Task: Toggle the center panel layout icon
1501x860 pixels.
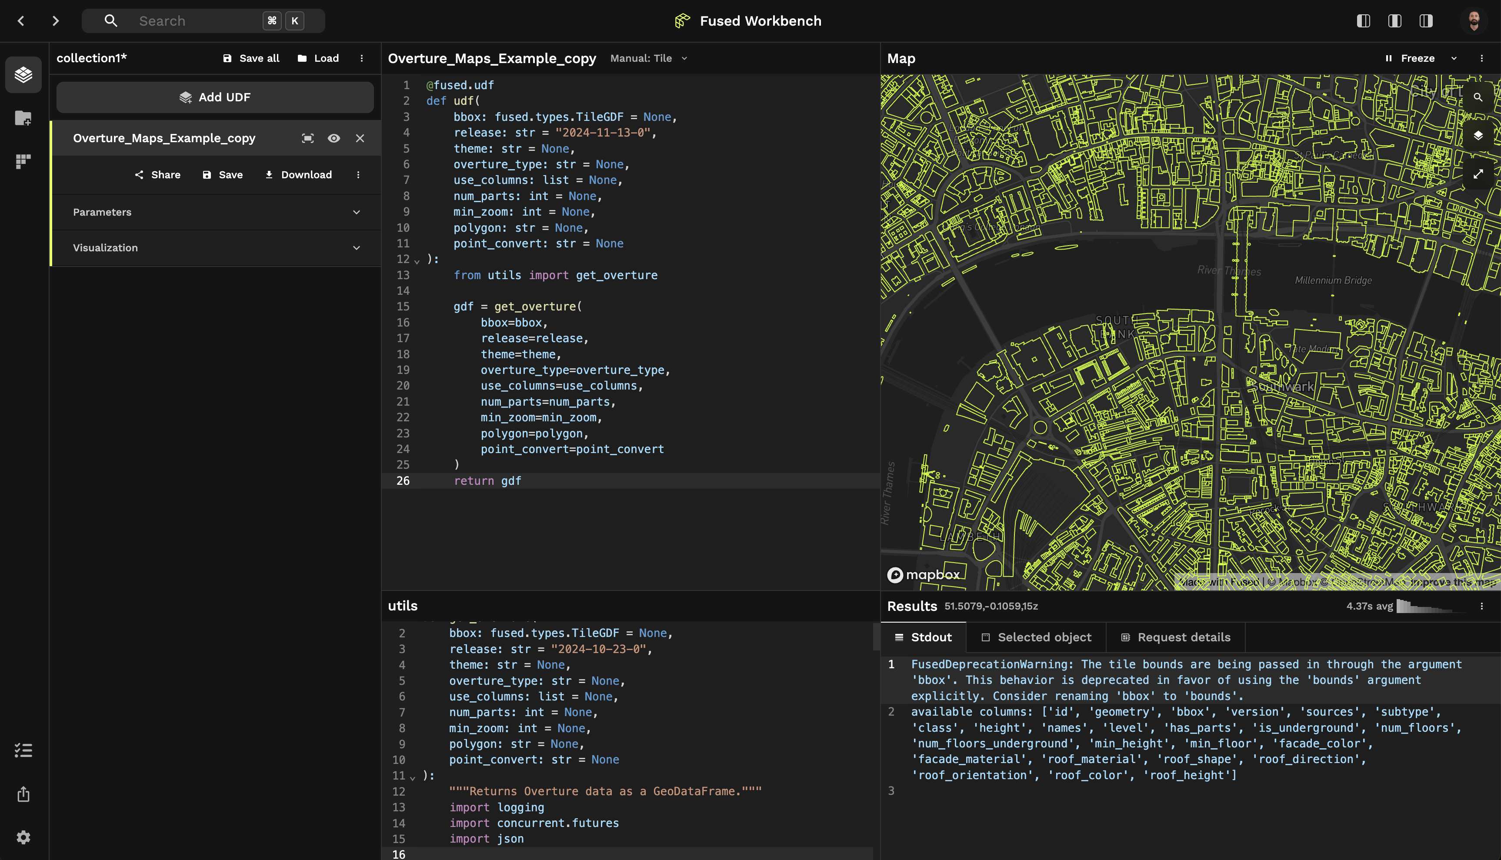Action: [1394, 21]
